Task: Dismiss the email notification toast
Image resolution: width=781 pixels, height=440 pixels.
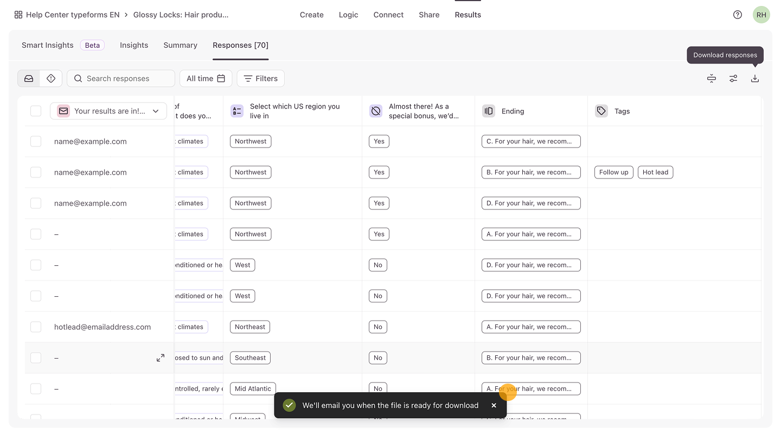Action: pyautogui.click(x=494, y=405)
